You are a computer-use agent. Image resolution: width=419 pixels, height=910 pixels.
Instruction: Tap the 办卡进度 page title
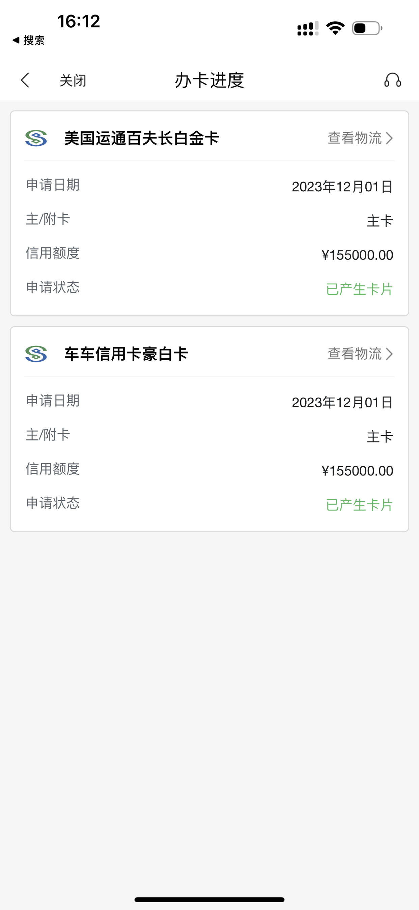[209, 80]
